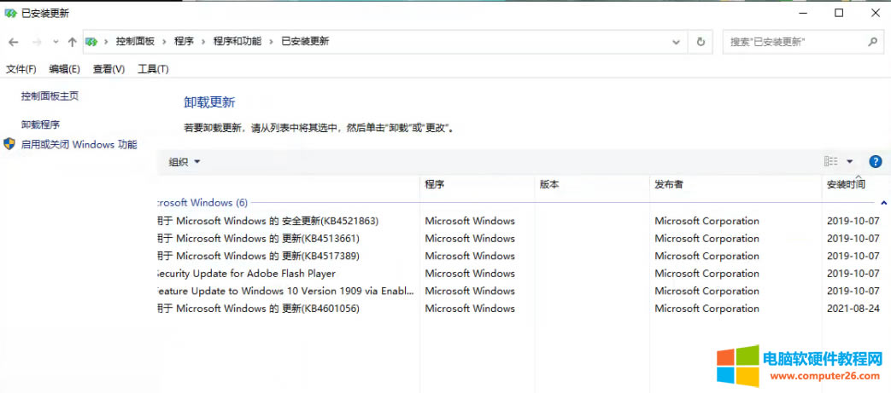Select Feature Update to Windows 10 Version 1909
The width and height of the screenshot is (891, 393).
[285, 292]
